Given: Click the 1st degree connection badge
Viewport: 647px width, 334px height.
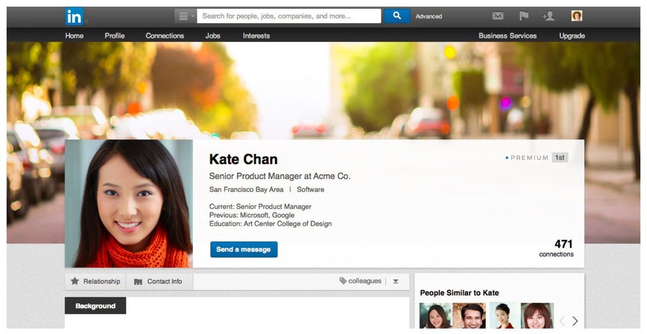Looking at the screenshot, I should tap(560, 158).
